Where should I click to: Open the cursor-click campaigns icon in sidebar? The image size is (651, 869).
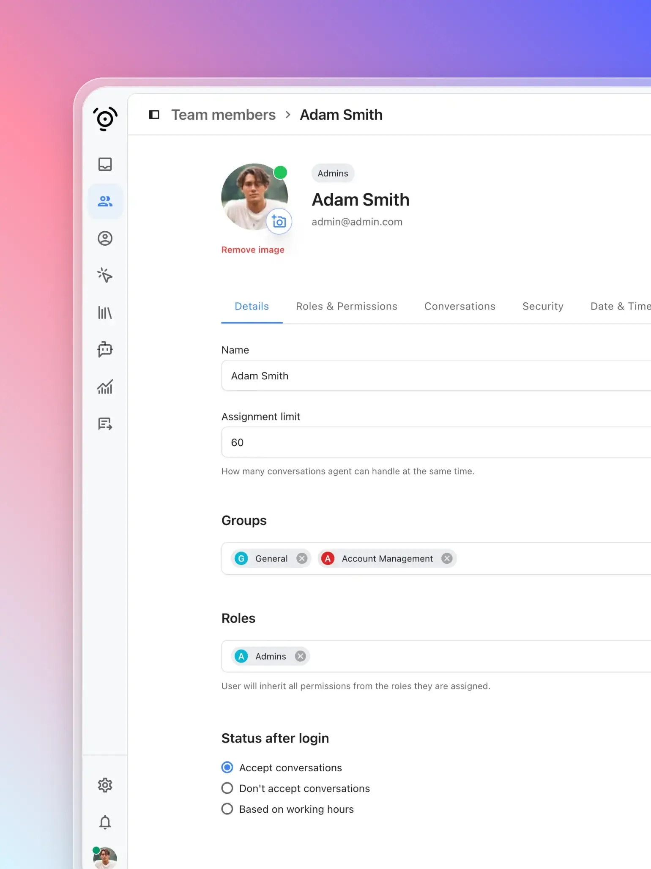coord(105,275)
